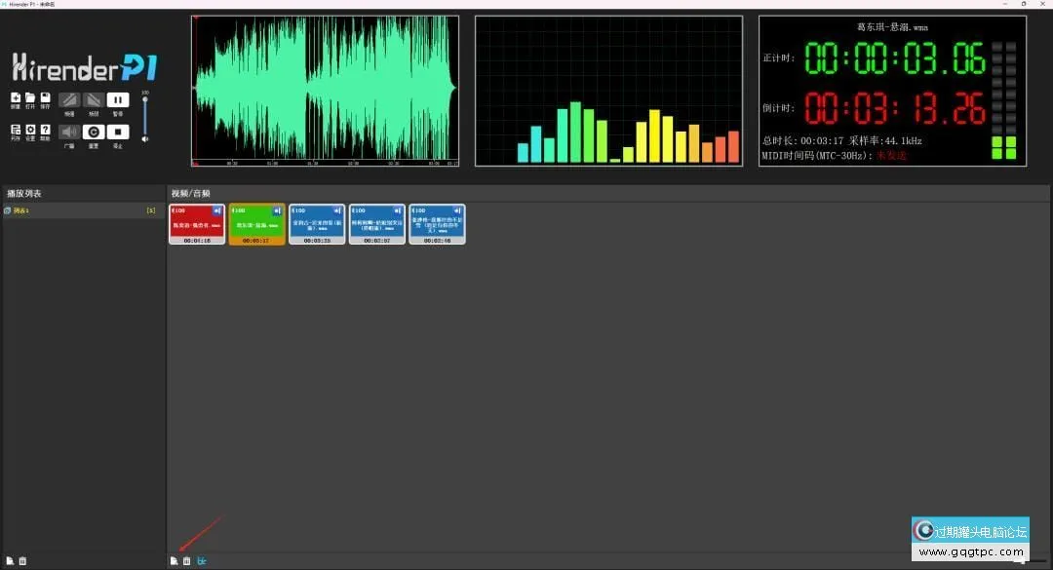This screenshot has width=1053, height=570.
Task: Select the red first media clip tile
Action: point(197,224)
